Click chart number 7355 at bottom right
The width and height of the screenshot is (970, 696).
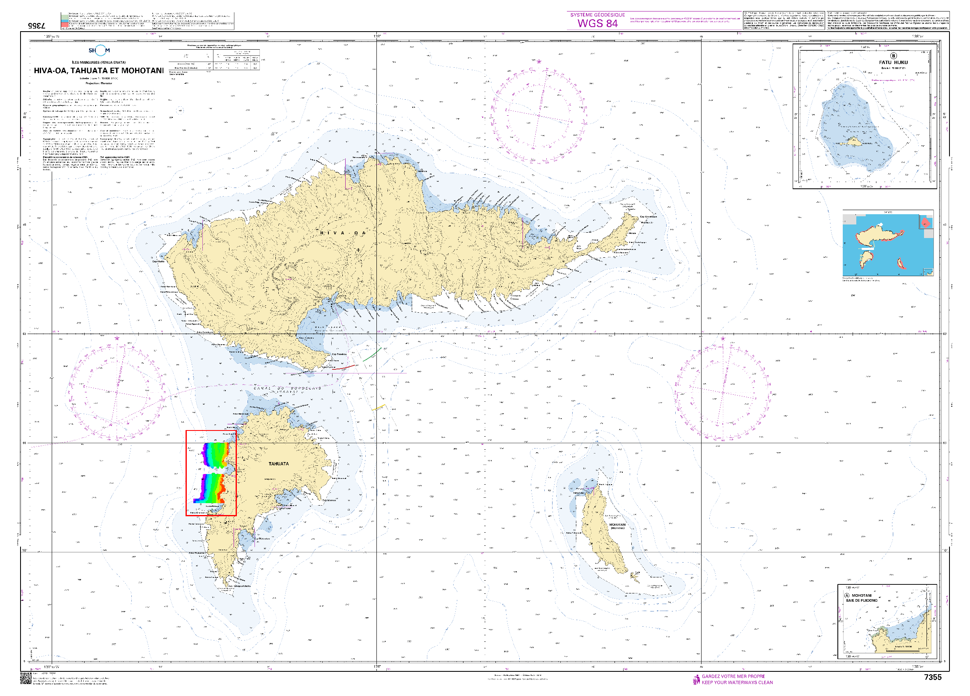coord(933,677)
